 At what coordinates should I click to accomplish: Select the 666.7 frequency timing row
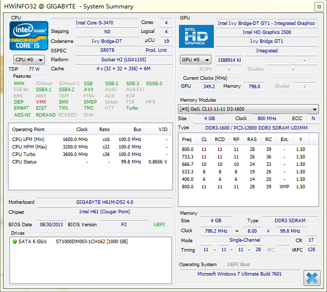(x=248, y=164)
